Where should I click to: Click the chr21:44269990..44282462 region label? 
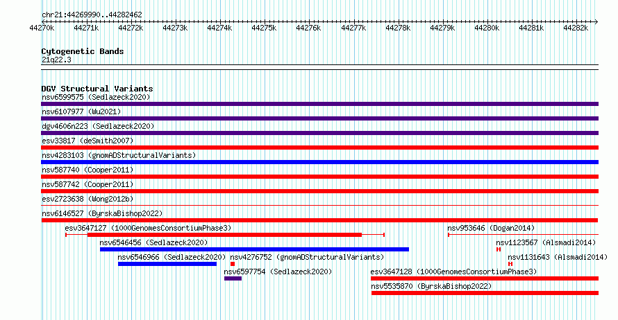pos(92,15)
